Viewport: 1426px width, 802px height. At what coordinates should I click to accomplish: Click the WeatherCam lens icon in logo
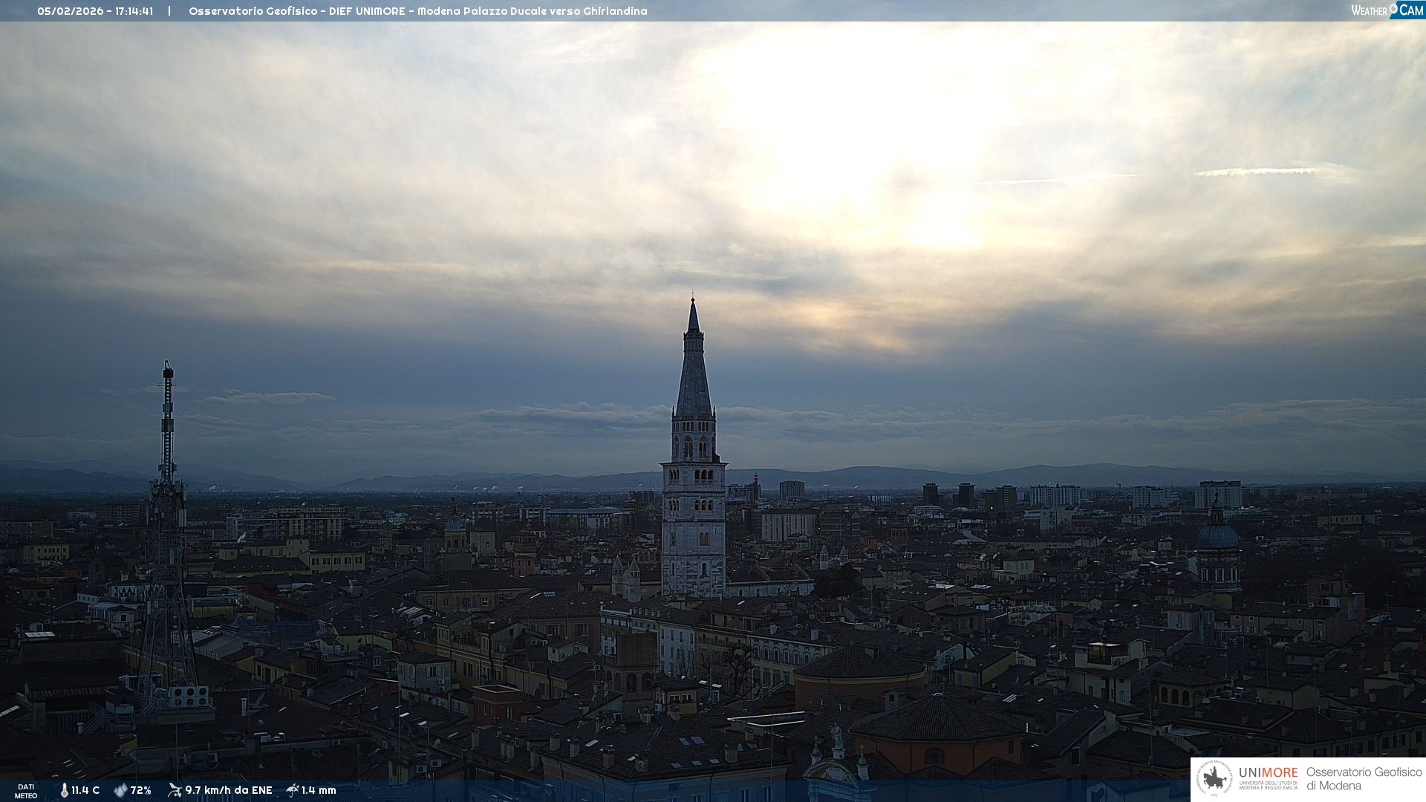click(1393, 8)
